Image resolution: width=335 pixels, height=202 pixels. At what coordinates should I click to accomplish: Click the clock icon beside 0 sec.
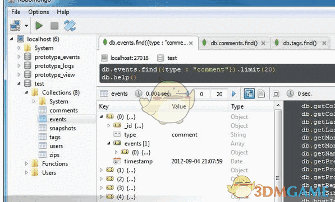(290, 93)
